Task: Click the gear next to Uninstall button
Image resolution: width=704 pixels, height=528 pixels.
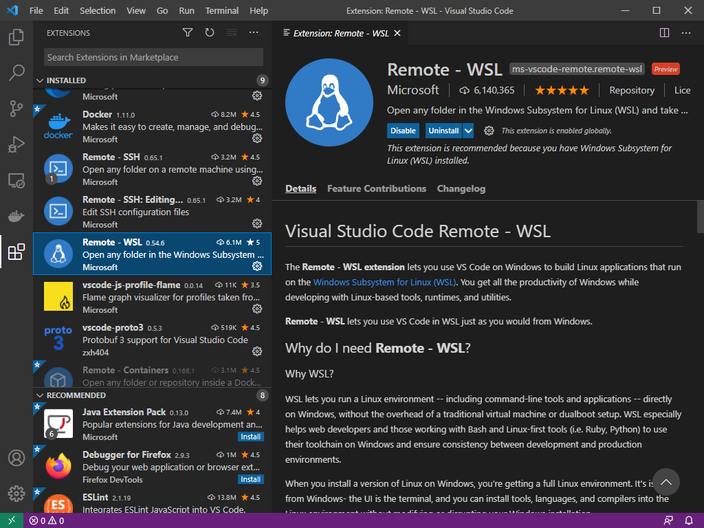Action: coord(489,131)
